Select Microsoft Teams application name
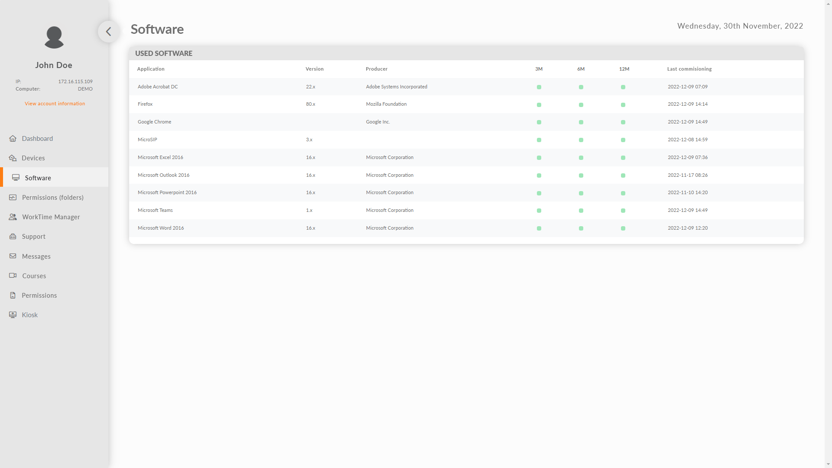Image resolution: width=832 pixels, height=468 pixels. (x=155, y=210)
